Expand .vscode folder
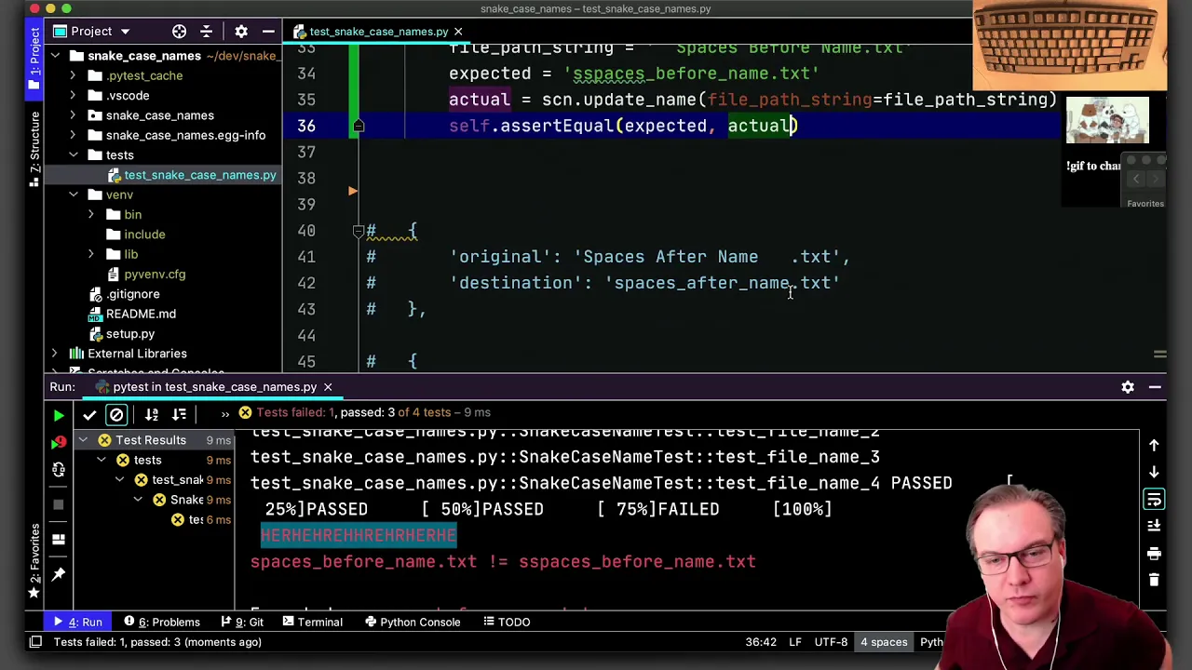 [73, 96]
